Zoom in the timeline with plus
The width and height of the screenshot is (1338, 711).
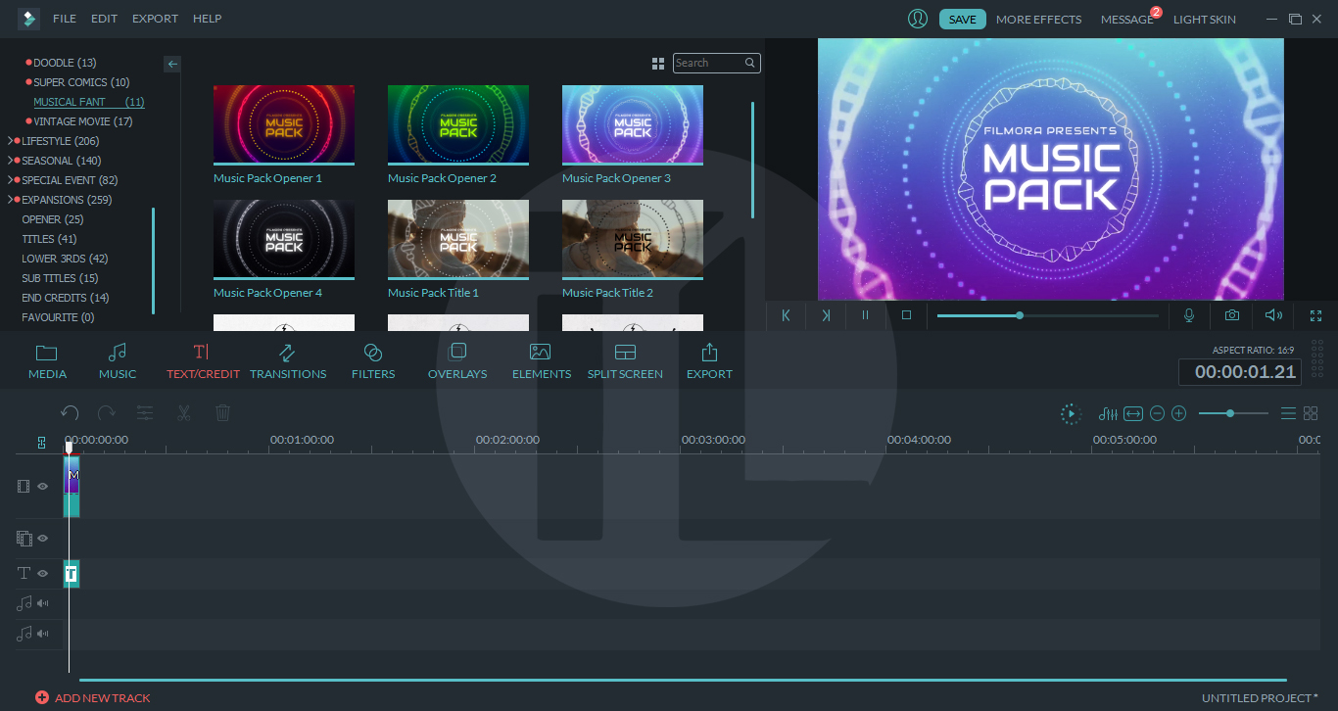1179,414
